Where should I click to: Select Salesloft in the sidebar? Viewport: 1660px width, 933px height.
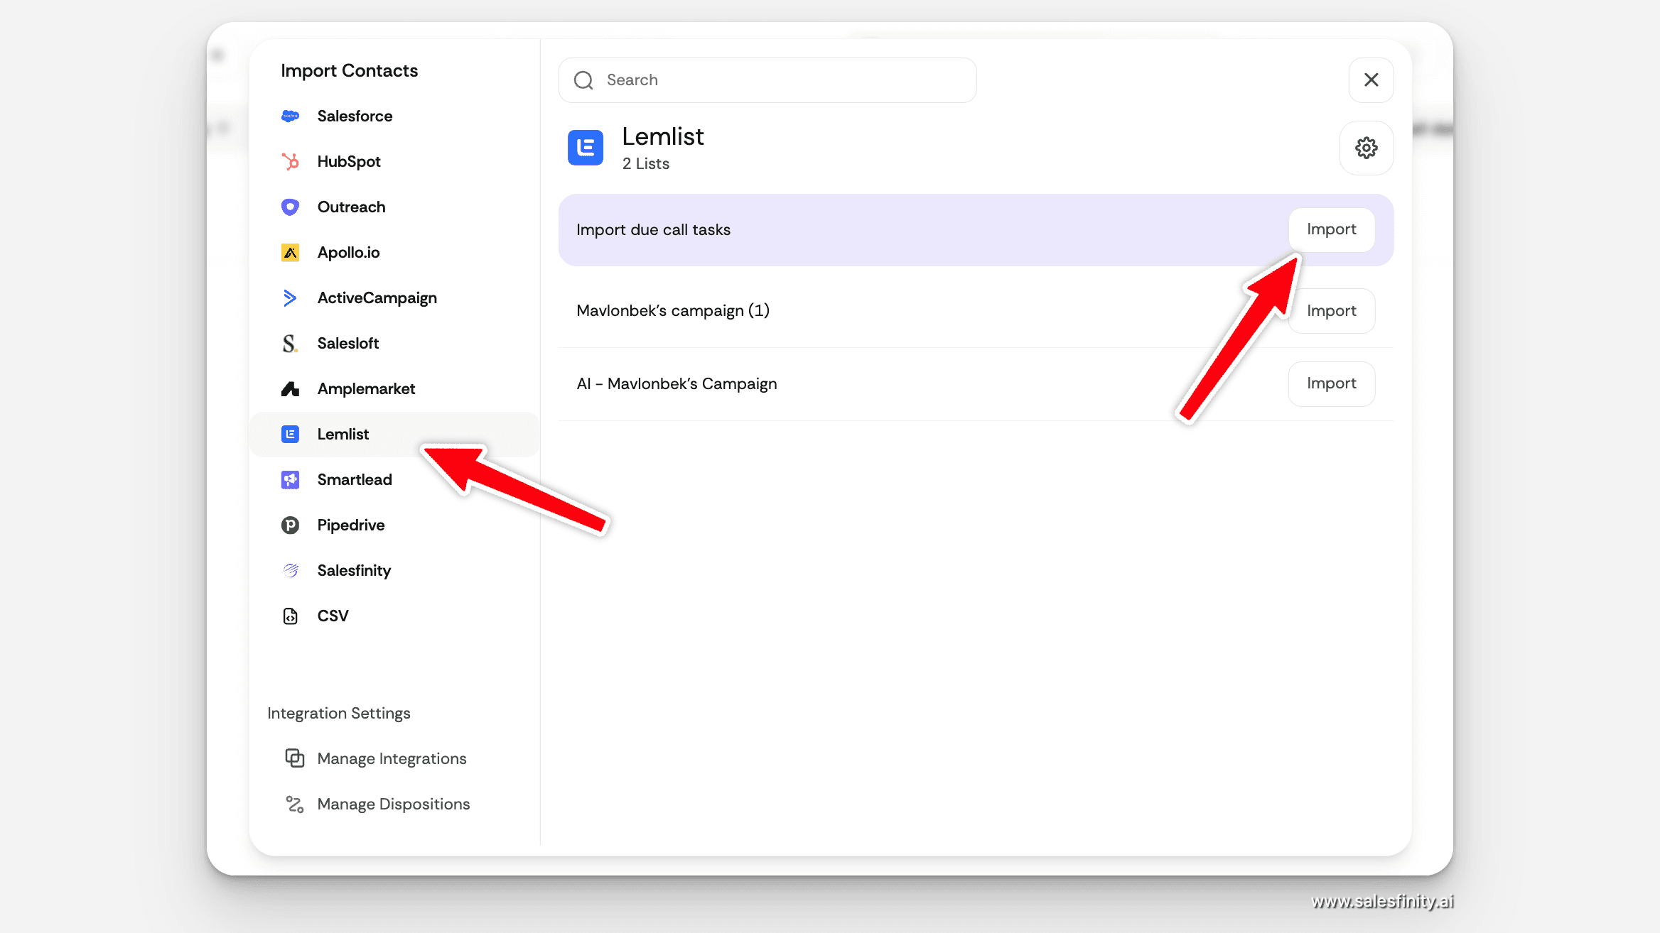[x=347, y=343]
